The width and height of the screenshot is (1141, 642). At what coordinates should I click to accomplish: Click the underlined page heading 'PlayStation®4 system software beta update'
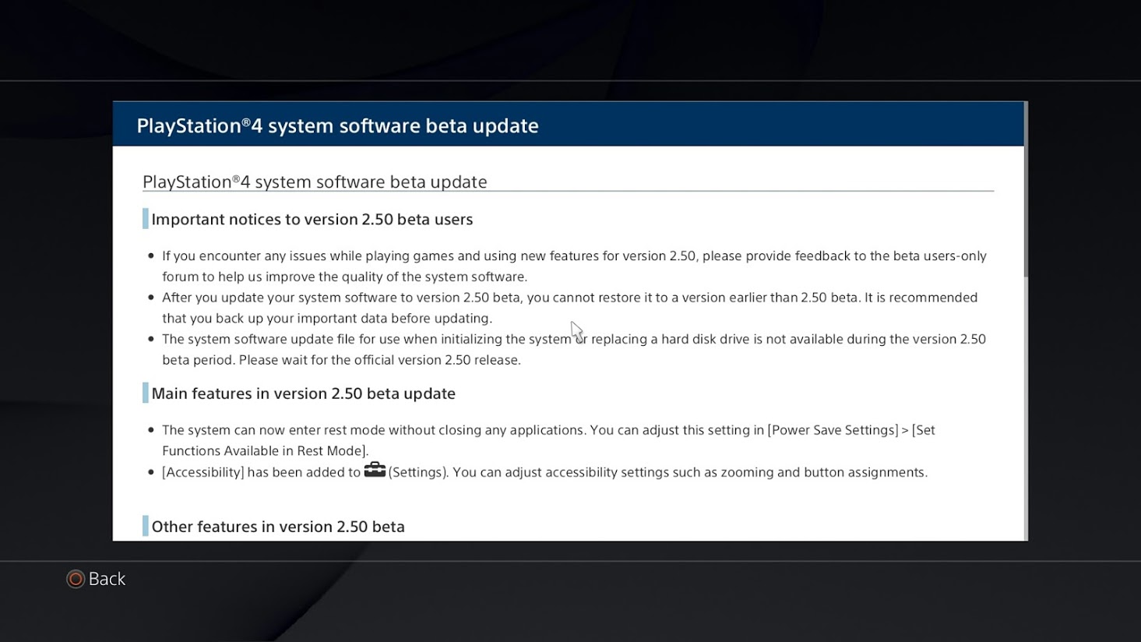pos(315,182)
